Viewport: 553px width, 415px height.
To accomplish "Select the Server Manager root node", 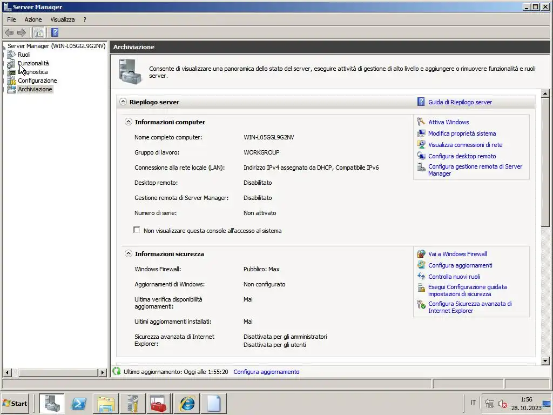I will click(56, 46).
